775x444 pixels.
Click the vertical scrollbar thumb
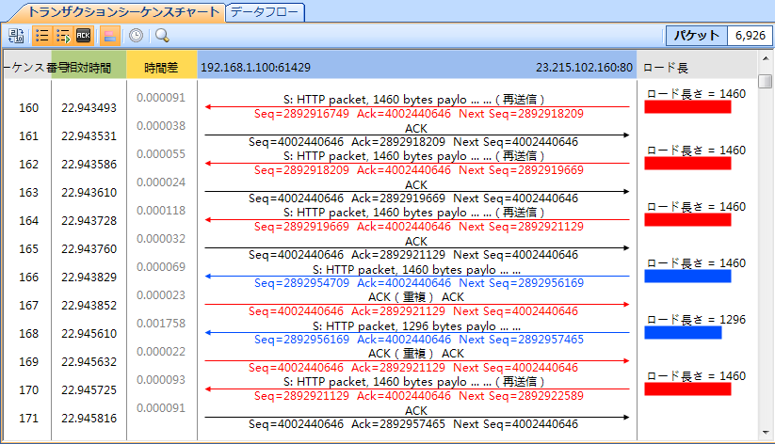(x=765, y=83)
